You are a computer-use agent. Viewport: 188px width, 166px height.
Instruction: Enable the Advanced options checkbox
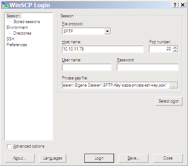[9, 146]
